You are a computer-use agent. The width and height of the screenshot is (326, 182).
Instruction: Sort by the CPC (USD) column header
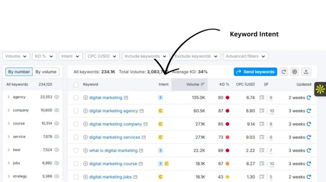[x=245, y=84]
